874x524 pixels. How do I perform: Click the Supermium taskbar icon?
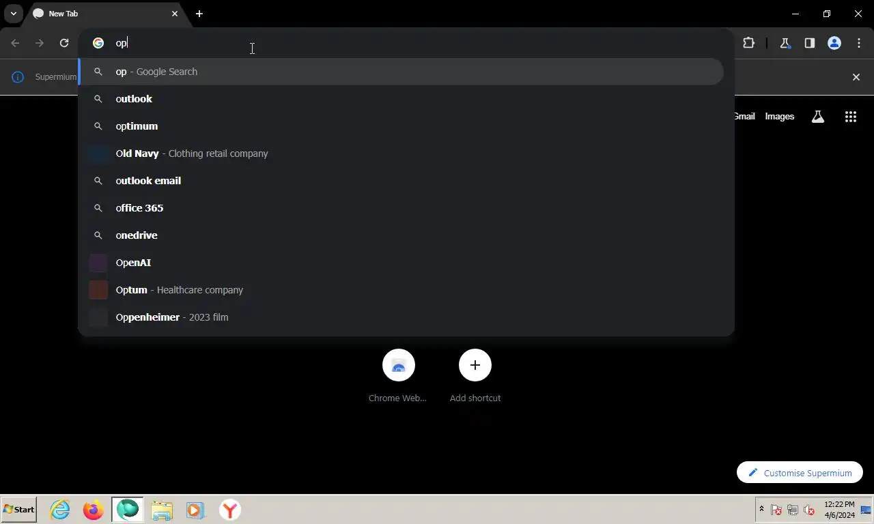coord(128,510)
